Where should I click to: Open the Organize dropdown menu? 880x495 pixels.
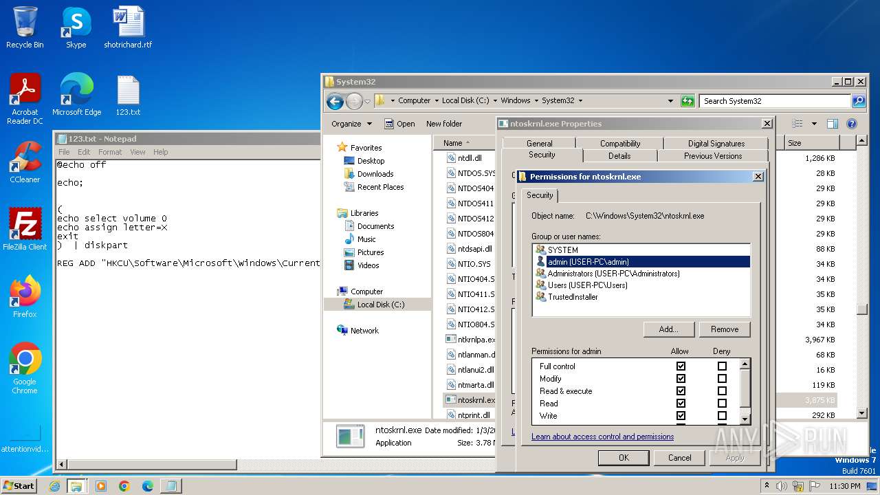(351, 124)
